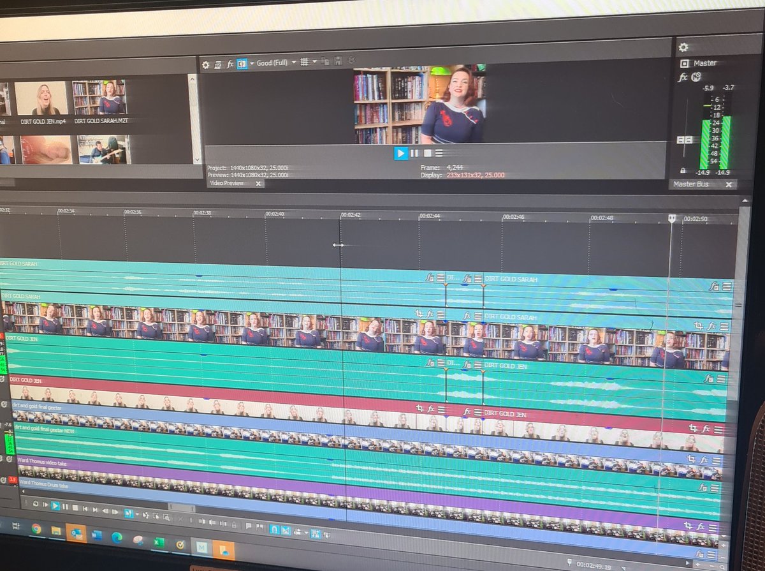The height and width of the screenshot is (571, 765).
Task: Open event FX on DIRT GOLD SARAH video clip
Action: click(430, 313)
